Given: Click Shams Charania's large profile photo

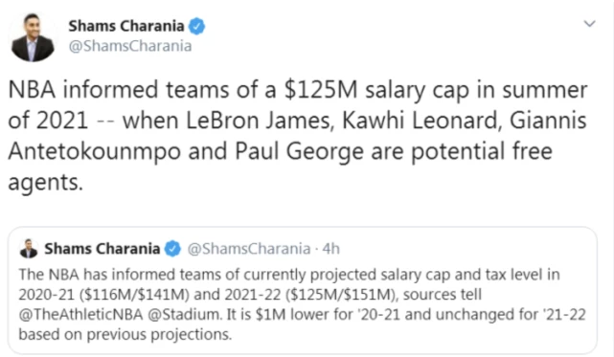Looking at the screenshot, I should click(33, 37).
